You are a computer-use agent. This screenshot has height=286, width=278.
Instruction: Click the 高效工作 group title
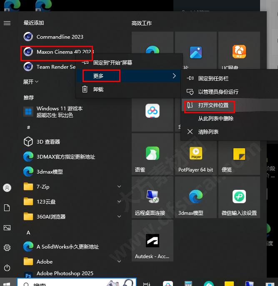click(142, 23)
